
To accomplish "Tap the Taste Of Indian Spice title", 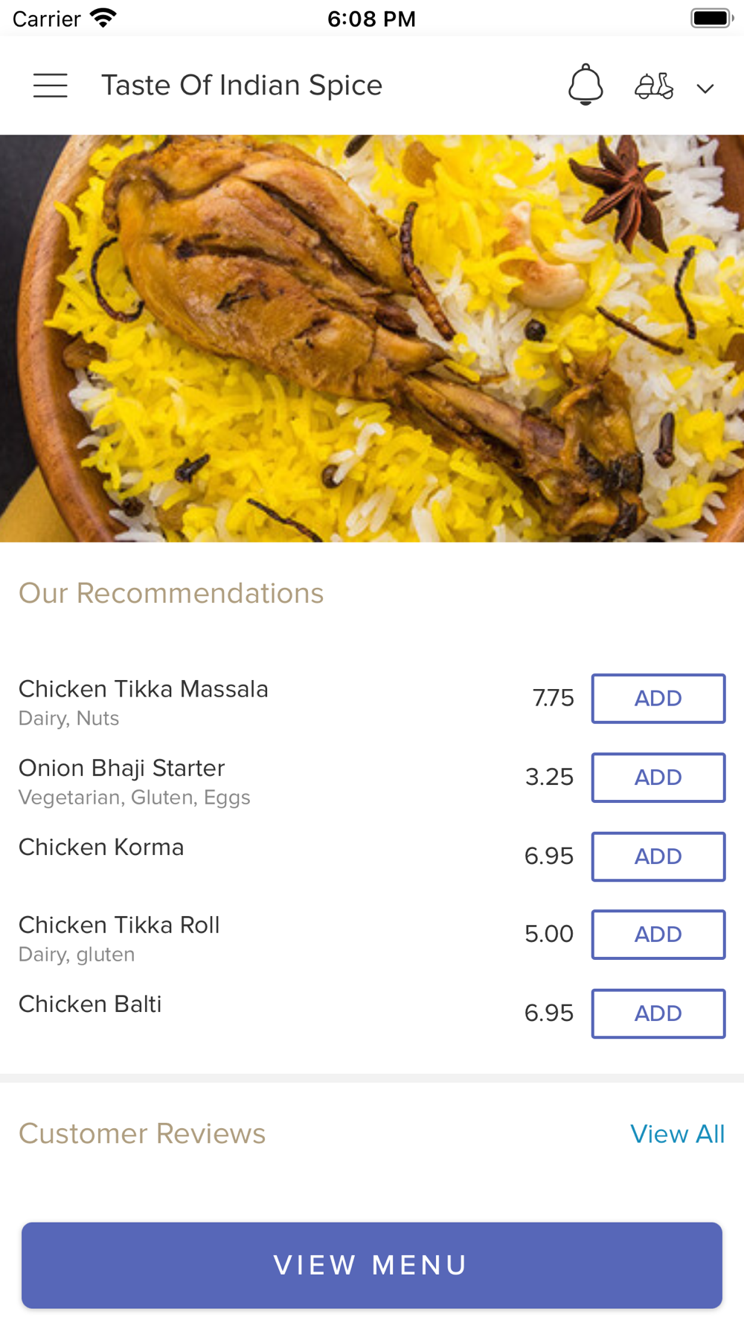I will click(242, 86).
